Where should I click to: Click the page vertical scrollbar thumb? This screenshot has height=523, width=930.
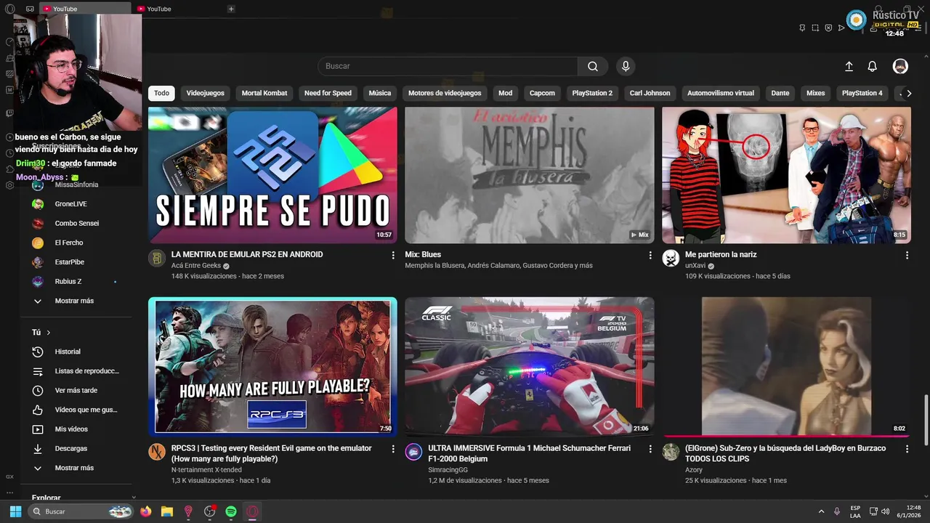[926, 420]
